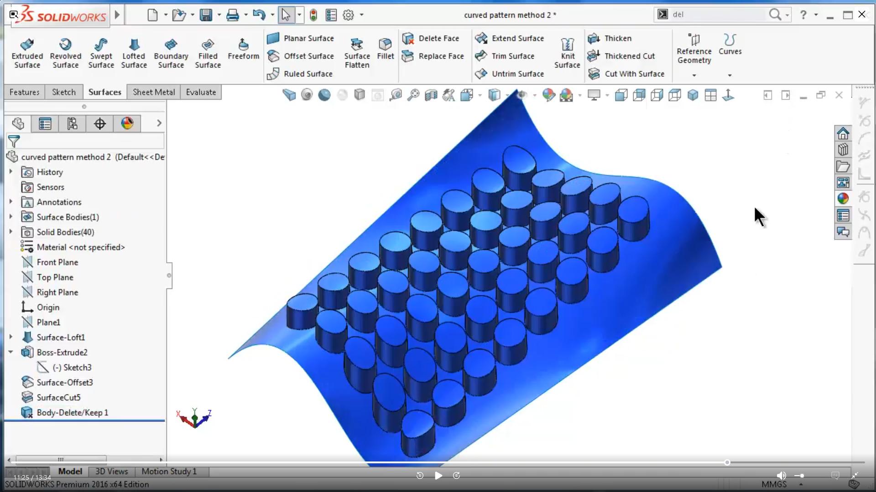Screen dimensions: 876x492
Task: Mute the video volume
Action: [782, 475]
